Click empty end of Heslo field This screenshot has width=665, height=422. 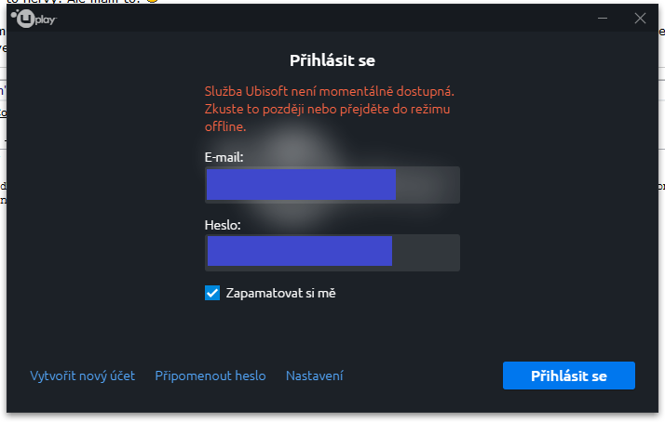[426, 253]
